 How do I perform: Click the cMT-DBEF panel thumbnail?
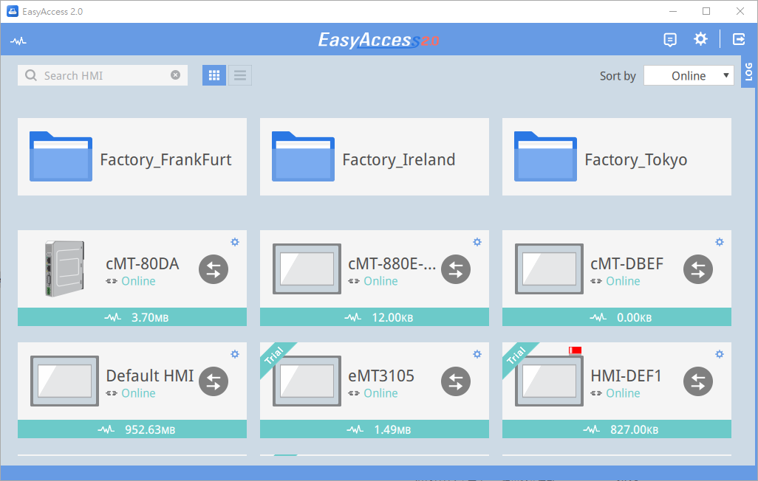click(549, 269)
